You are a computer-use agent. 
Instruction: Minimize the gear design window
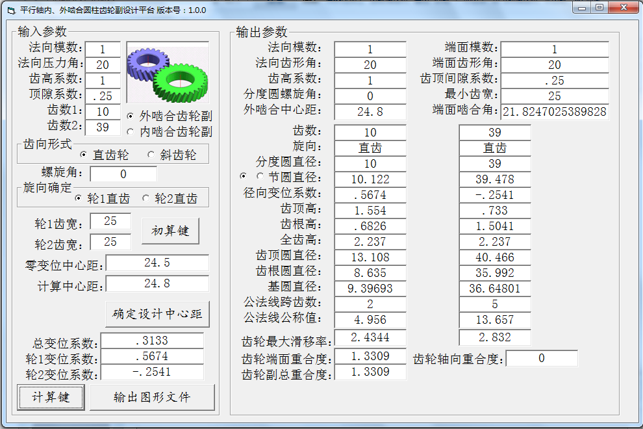point(581,8)
